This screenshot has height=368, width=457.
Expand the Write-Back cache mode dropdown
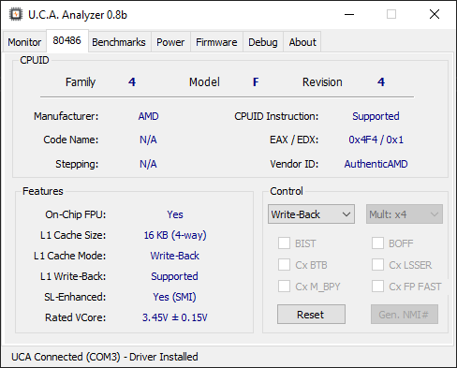point(311,214)
